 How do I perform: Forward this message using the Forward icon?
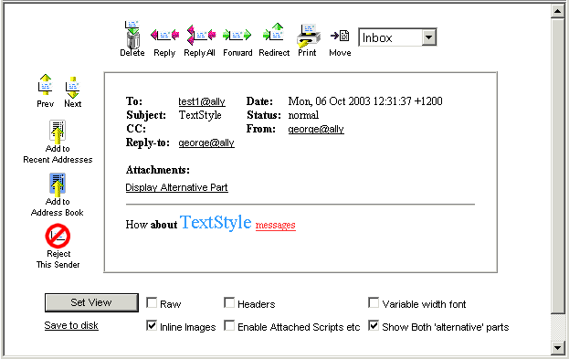click(x=237, y=36)
